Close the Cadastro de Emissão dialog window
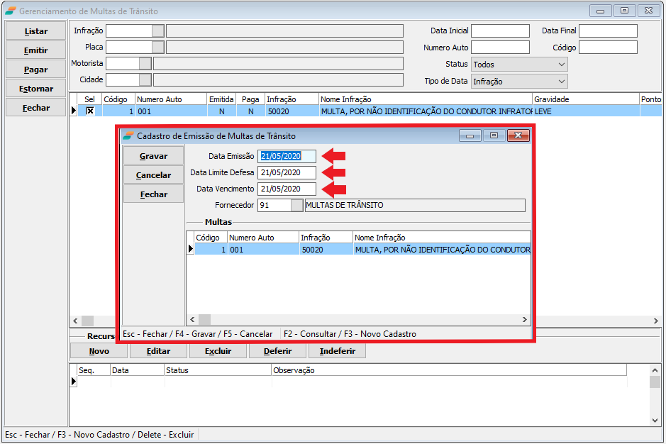Screen dimensions: 666x444 [518, 135]
